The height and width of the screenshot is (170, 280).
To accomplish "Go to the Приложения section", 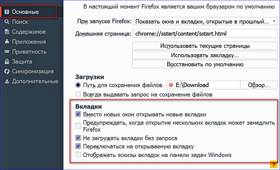I will (x=32, y=42).
